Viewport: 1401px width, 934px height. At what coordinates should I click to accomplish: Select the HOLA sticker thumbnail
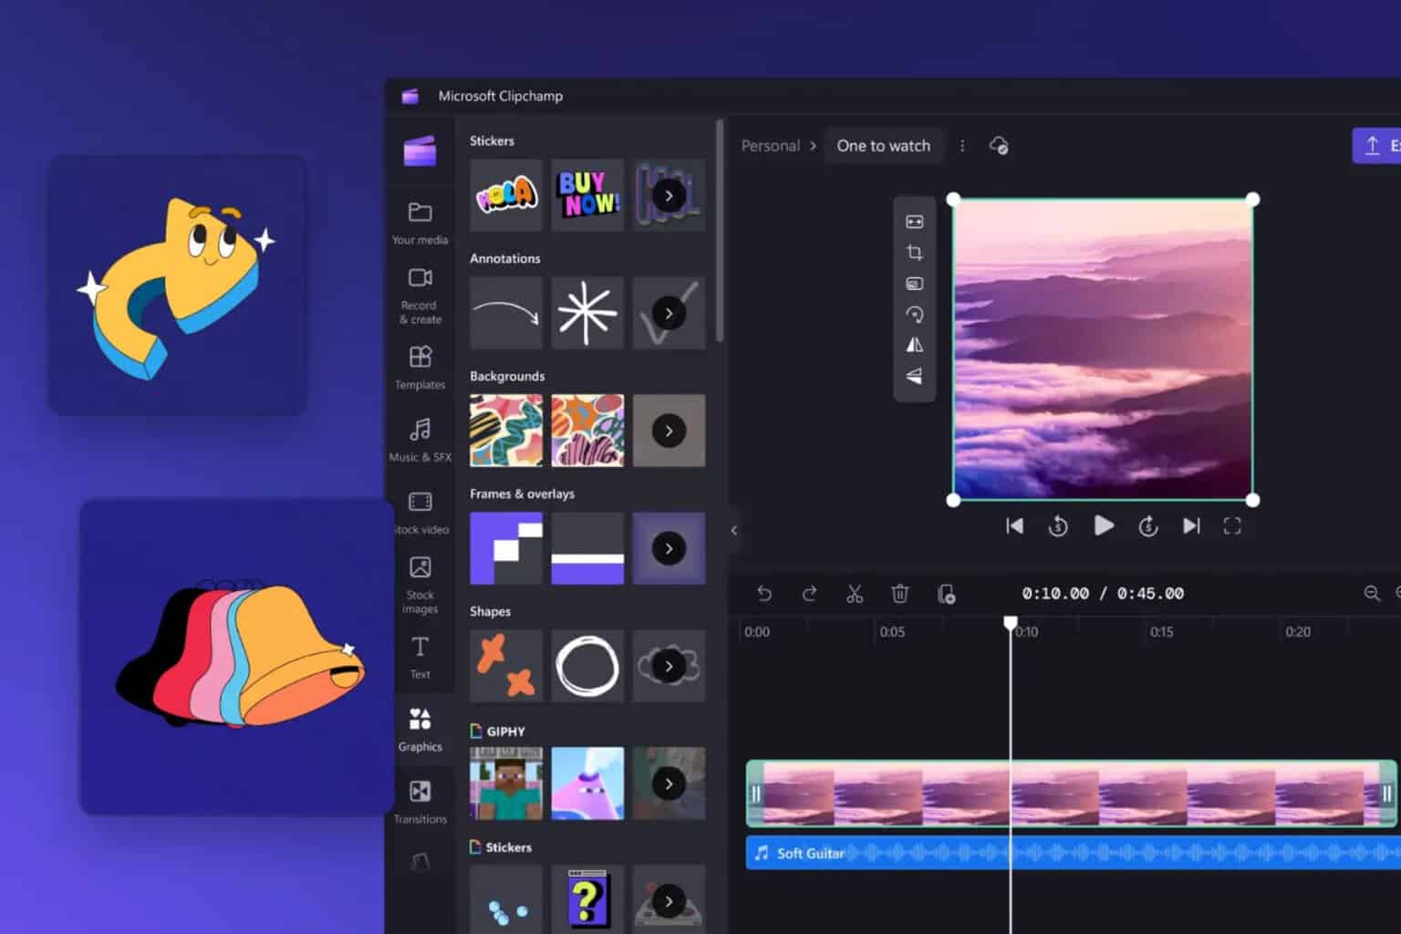[x=506, y=195]
